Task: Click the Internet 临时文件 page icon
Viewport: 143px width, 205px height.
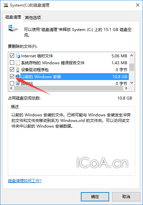Action: (x=18, y=56)
